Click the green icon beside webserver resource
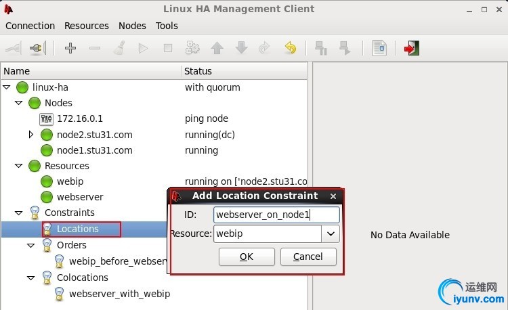Screen dimensions: 508x310 tap(47, 197)
